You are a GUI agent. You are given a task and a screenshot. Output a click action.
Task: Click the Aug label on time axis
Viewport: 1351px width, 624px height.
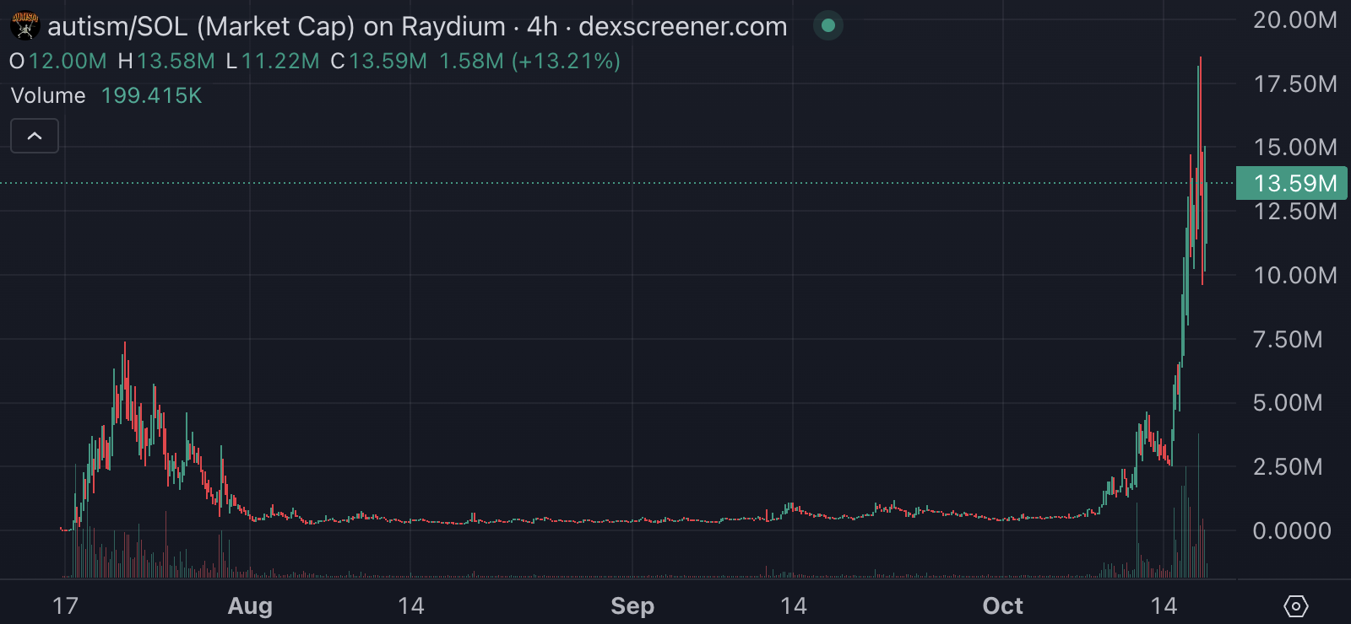tap(250, 605)
